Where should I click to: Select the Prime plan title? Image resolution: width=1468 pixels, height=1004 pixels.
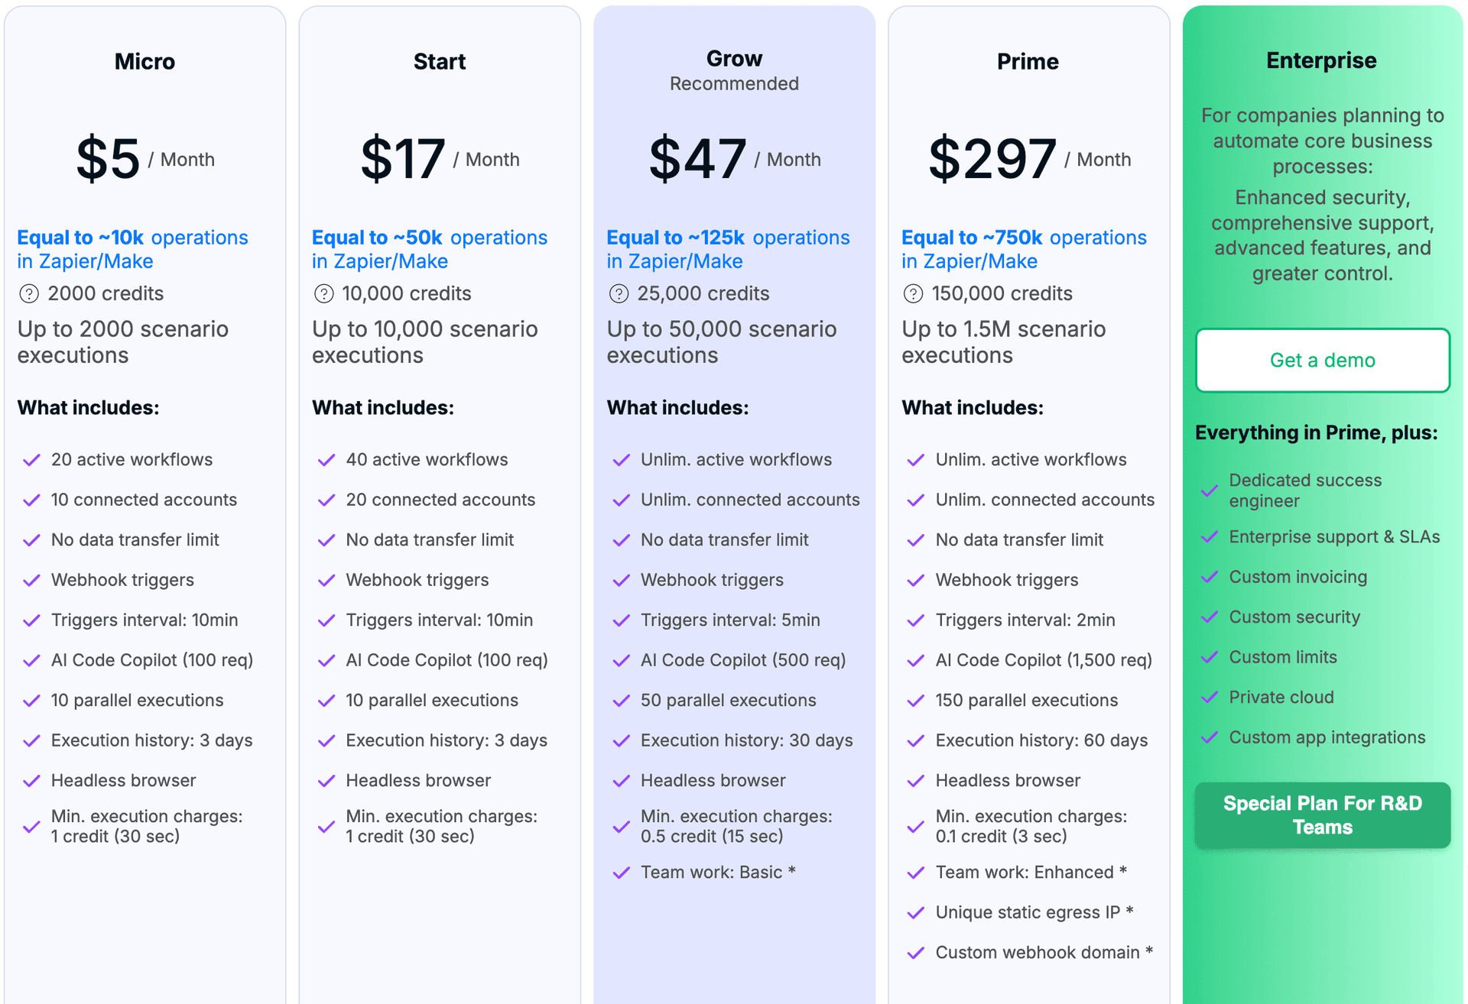1028,62
